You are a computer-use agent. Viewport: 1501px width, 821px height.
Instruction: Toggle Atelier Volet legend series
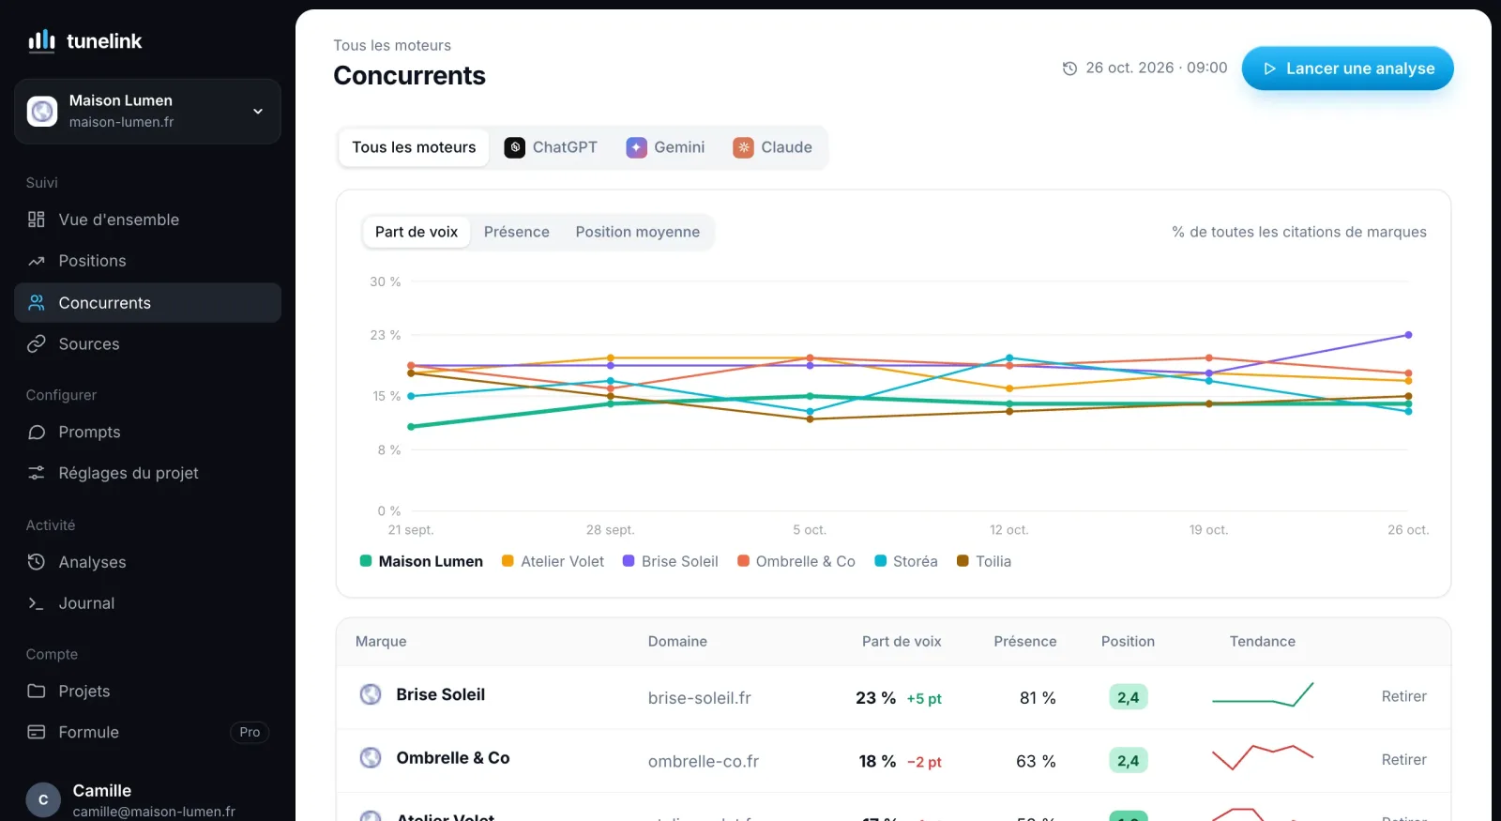[x=553, y=561]
